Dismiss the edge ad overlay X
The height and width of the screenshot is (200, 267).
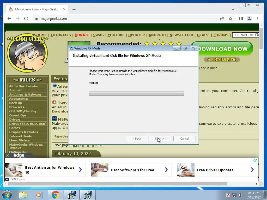[8, 155]
